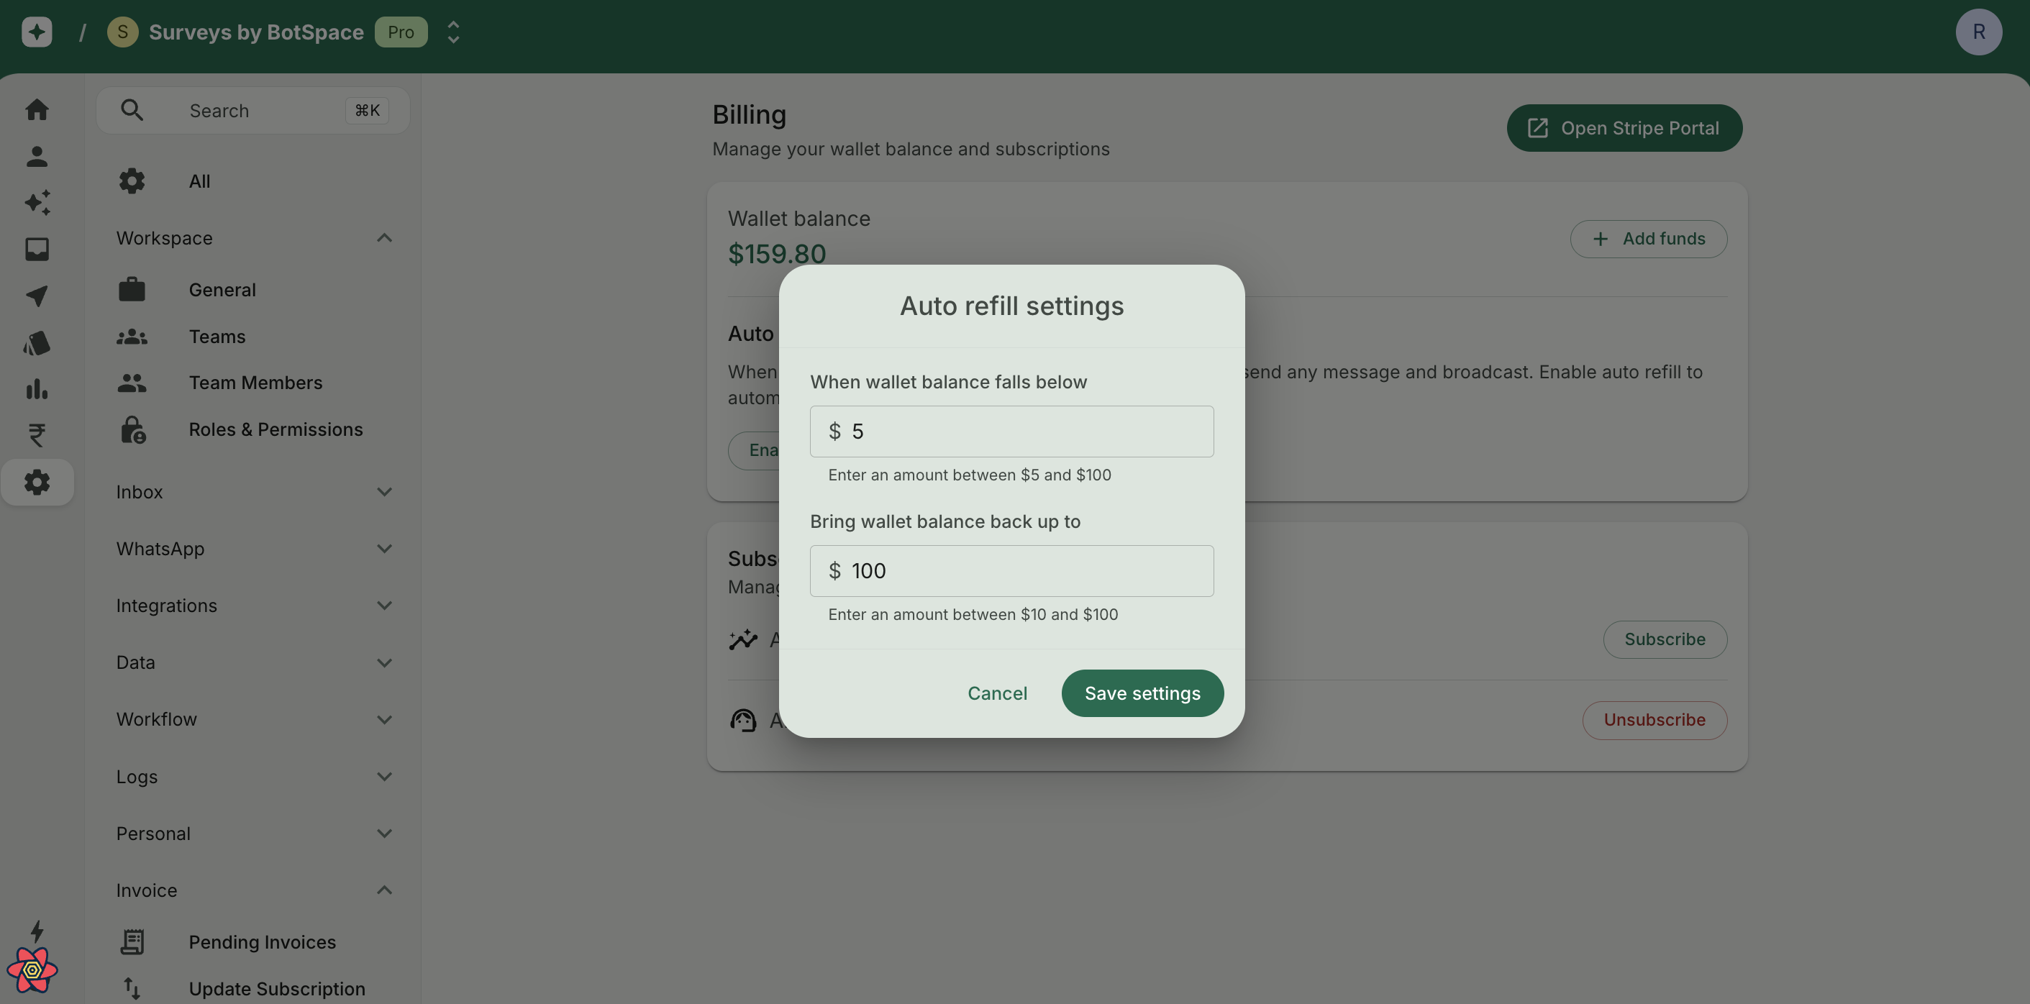Open the inbox tray icon in sidebar
This screenshot has width=2030, height=1004.
tap(36, 249)
